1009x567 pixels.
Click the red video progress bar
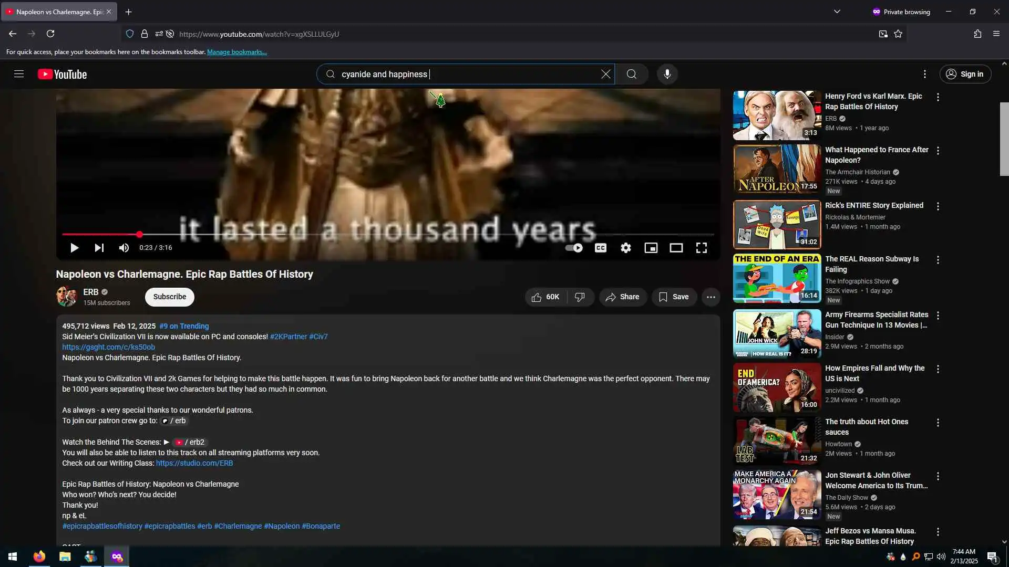point(100,234)
